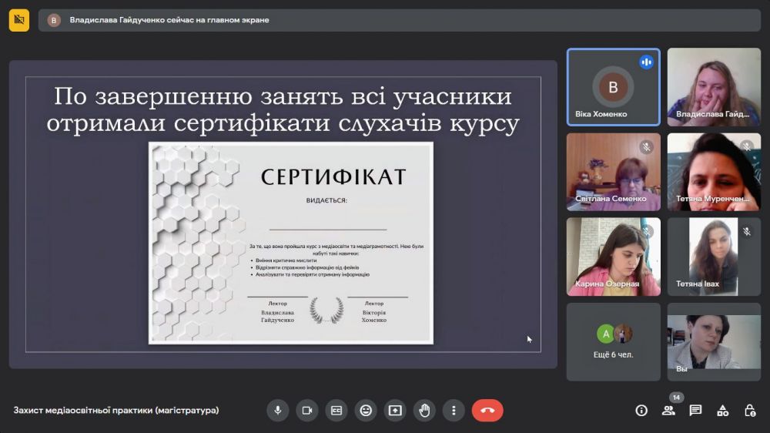Click the meeting title 'Захист медіаосвітньої практики'
This screenshot has width=770, height=433.
(116, 411)
